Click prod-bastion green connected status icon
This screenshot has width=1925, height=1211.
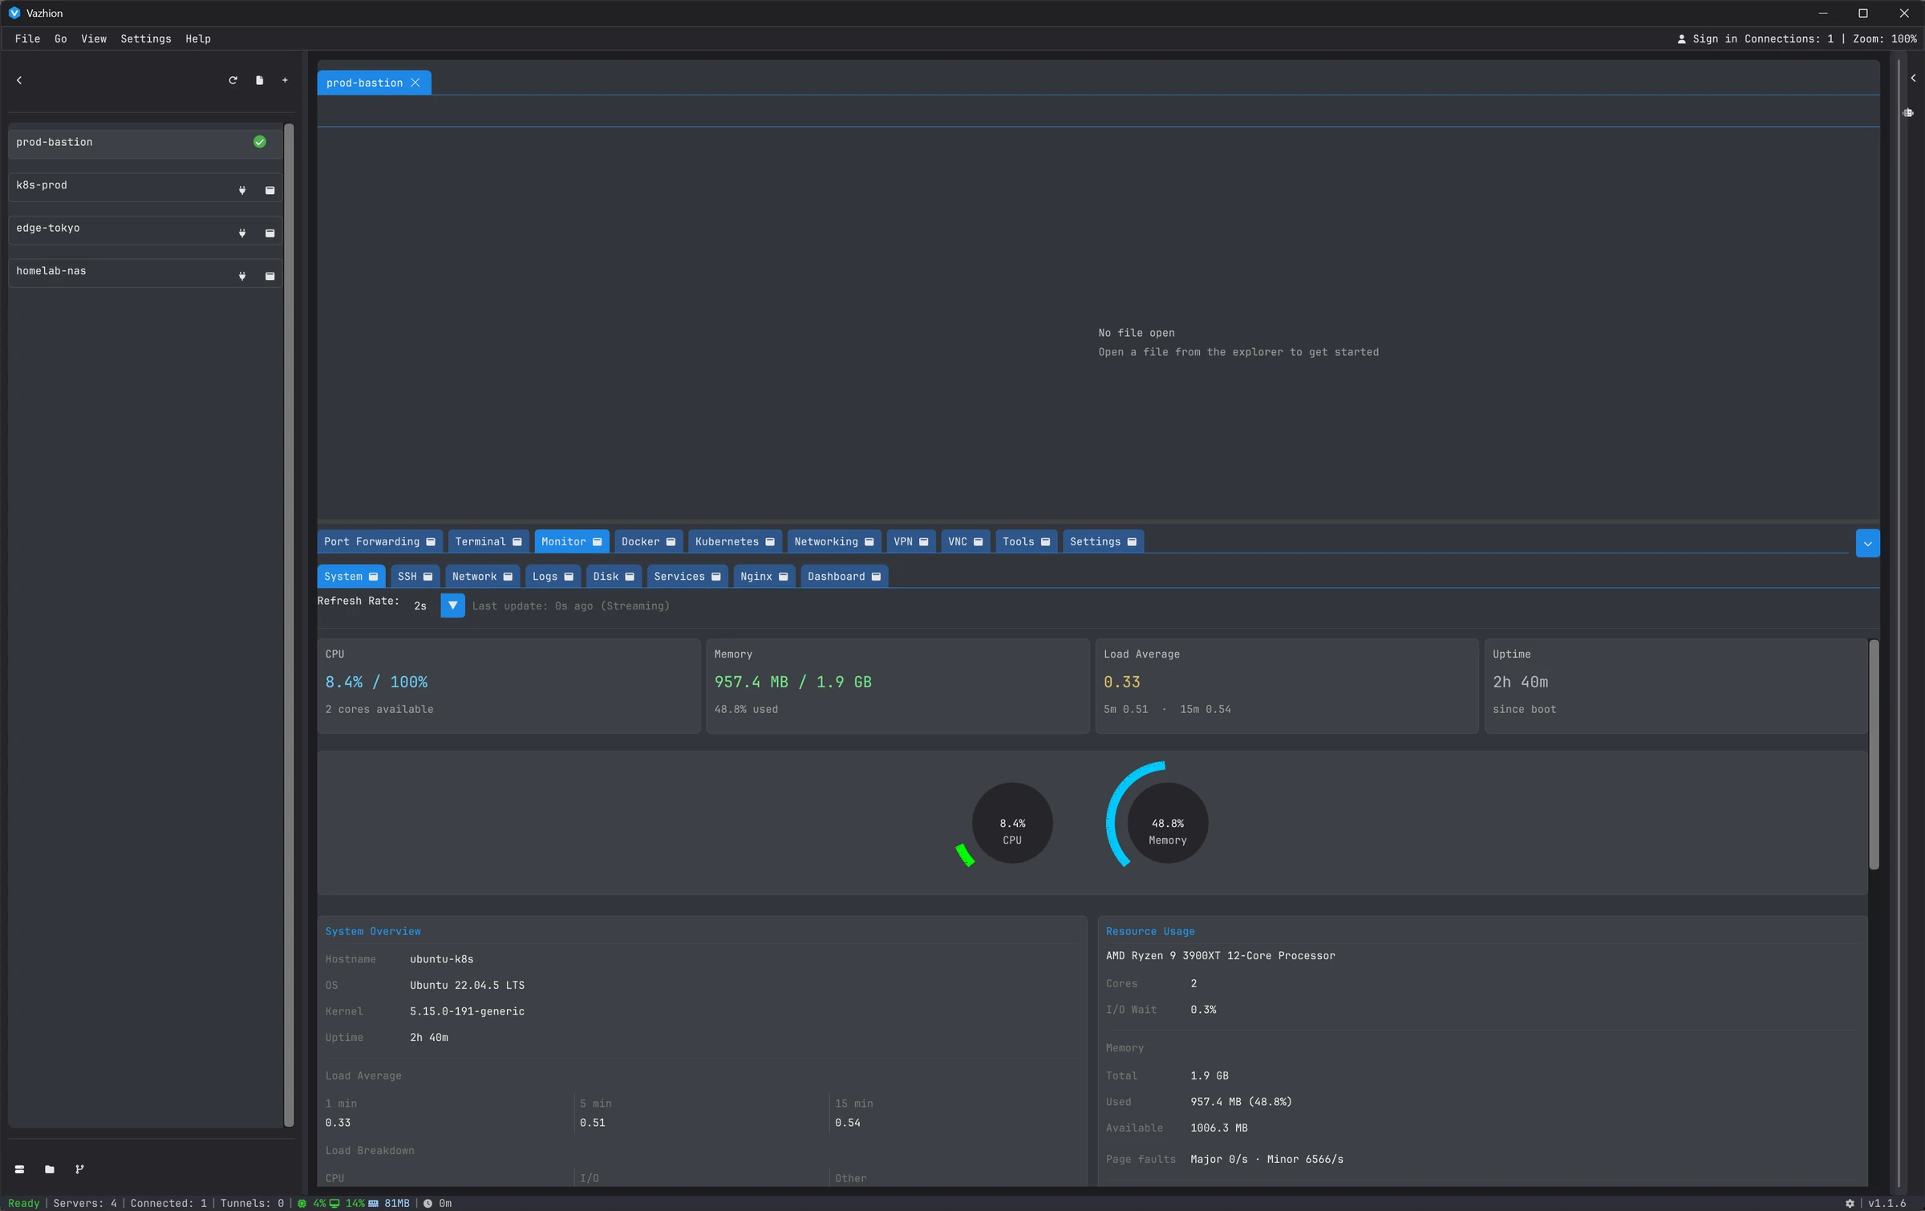click(x=260, y=142)
